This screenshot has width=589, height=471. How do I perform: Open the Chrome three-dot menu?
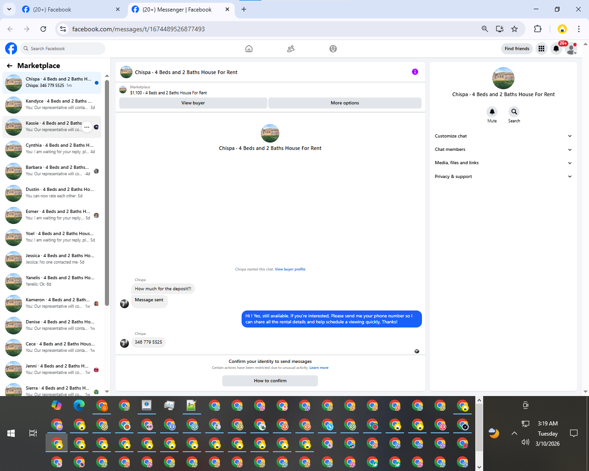point(579,29)
